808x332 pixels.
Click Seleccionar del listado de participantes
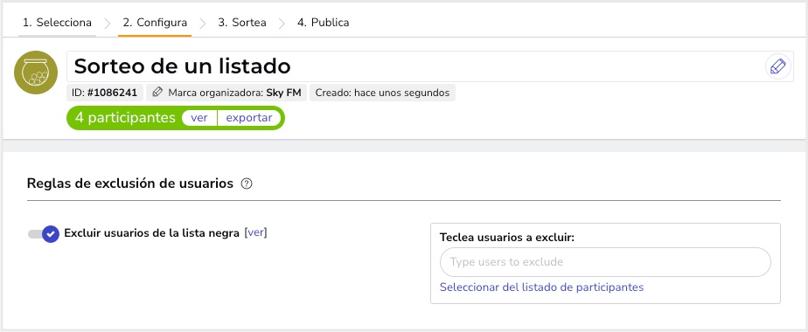541,287
